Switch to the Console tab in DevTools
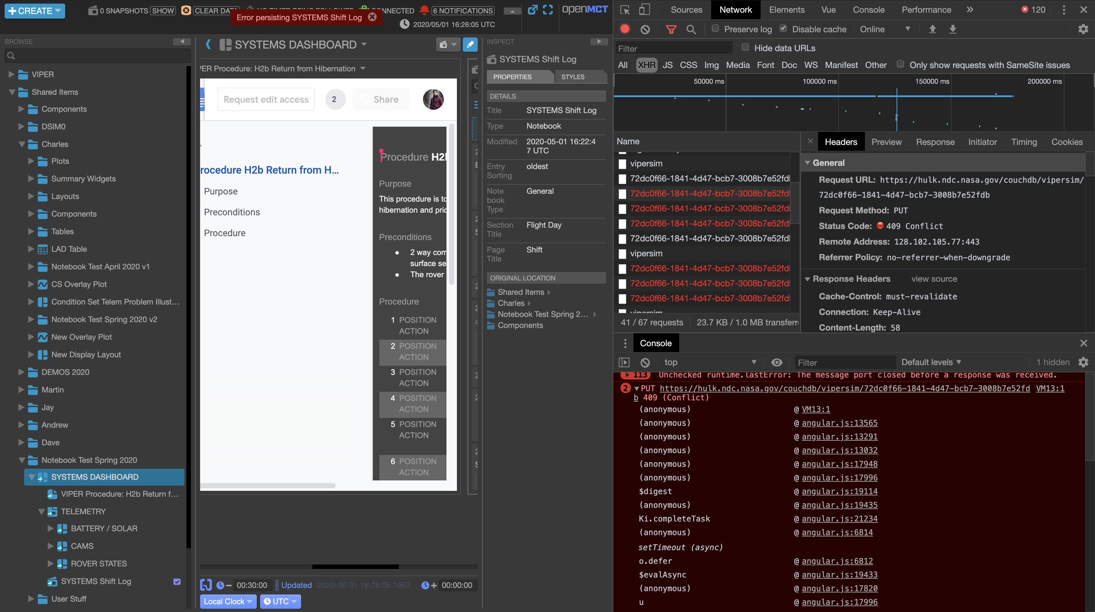 [869, 9]
